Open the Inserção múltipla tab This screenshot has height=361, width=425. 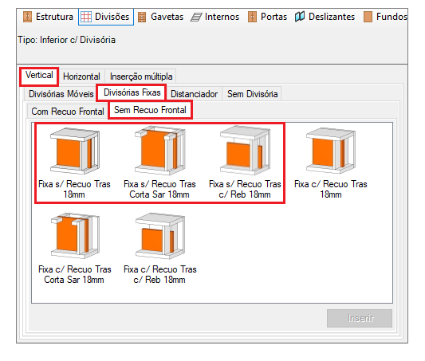pos(141,77)
